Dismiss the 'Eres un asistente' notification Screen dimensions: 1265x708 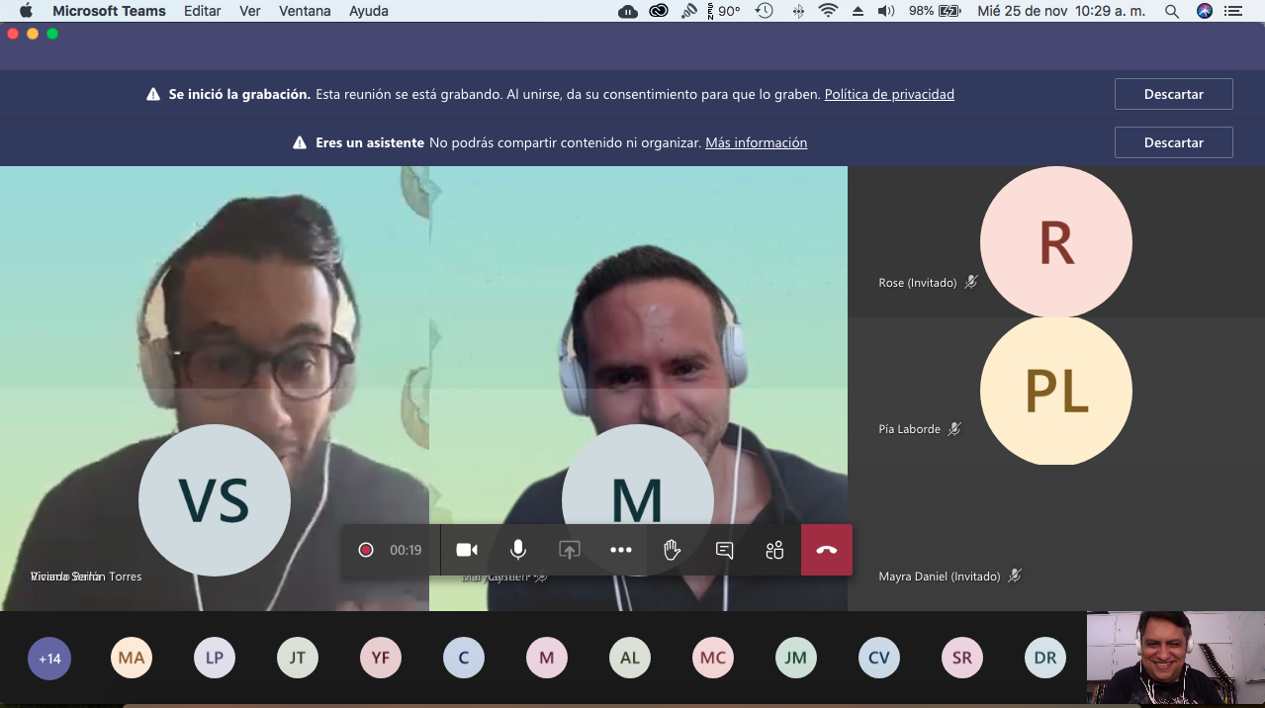[x=1173, y=142]
